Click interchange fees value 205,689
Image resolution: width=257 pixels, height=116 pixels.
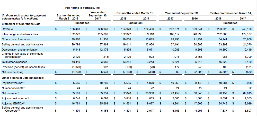point(103,34)
